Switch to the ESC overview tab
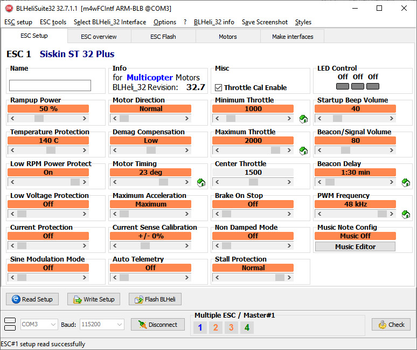This screenshot has height=350, width=417. [99, 37]
